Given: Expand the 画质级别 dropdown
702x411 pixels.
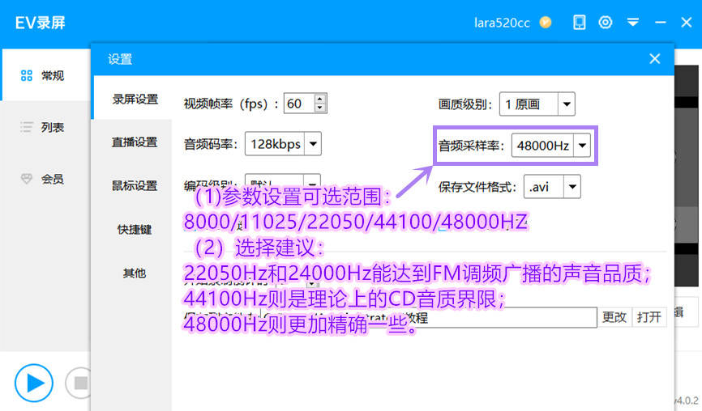Looking at the screenshot, I should click(x=566, y=104).
